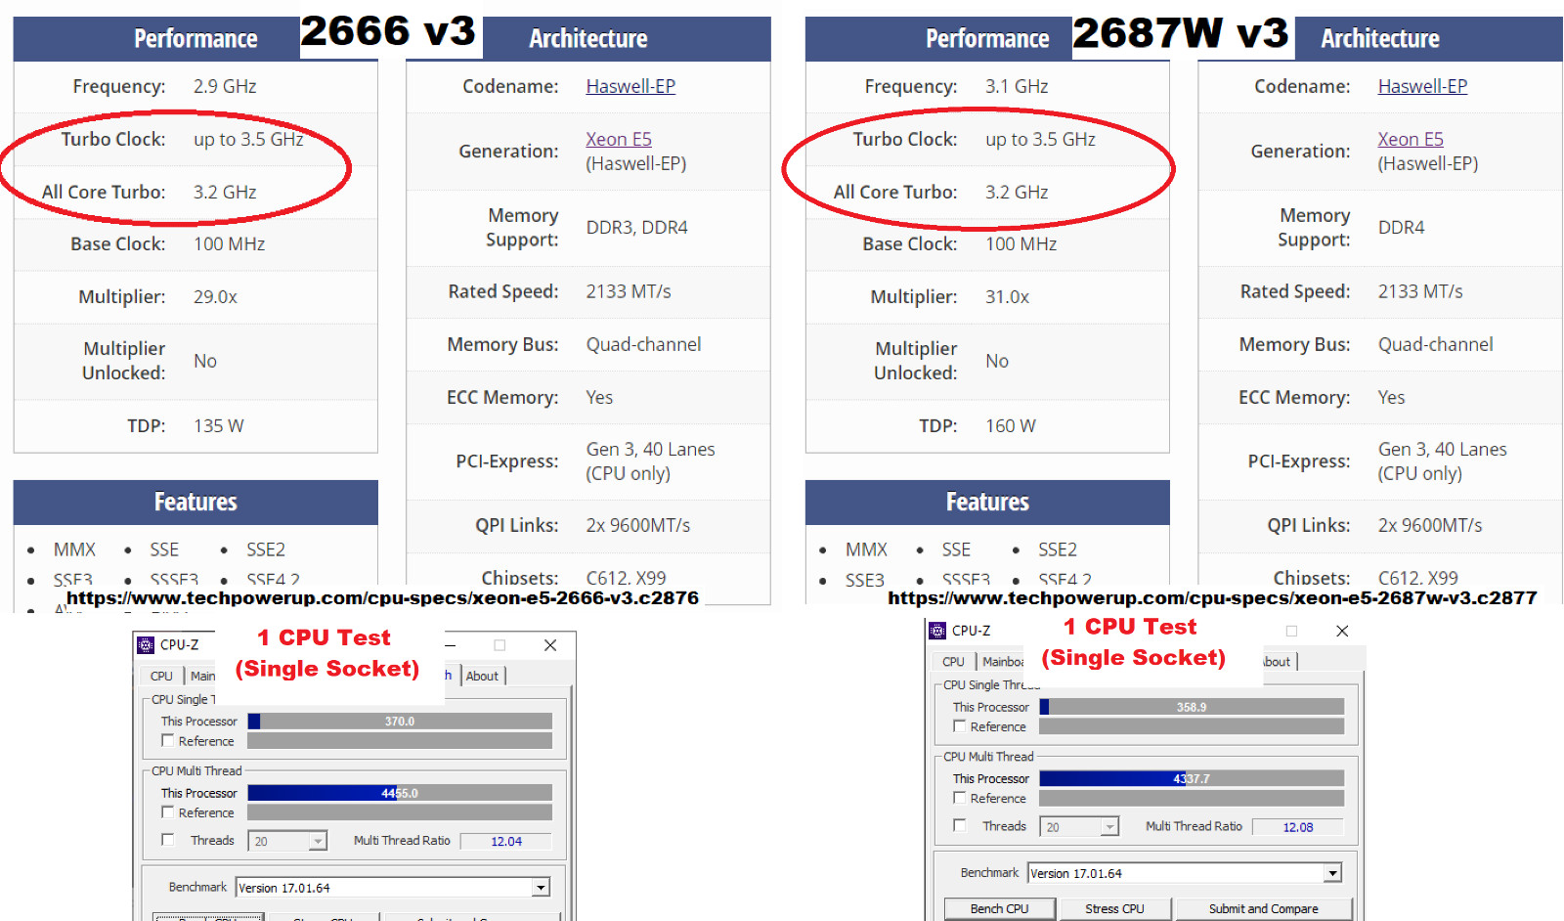Open the Main tab in the 370.0-score CPU-Z window
Viewport: 1564px width, 921px height.
click(202, 676)
